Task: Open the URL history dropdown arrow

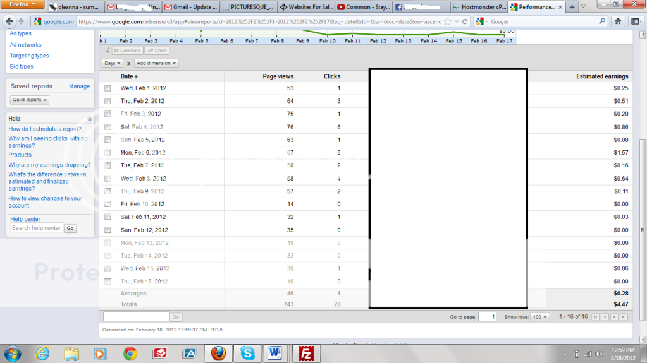Action: (457, 21)
